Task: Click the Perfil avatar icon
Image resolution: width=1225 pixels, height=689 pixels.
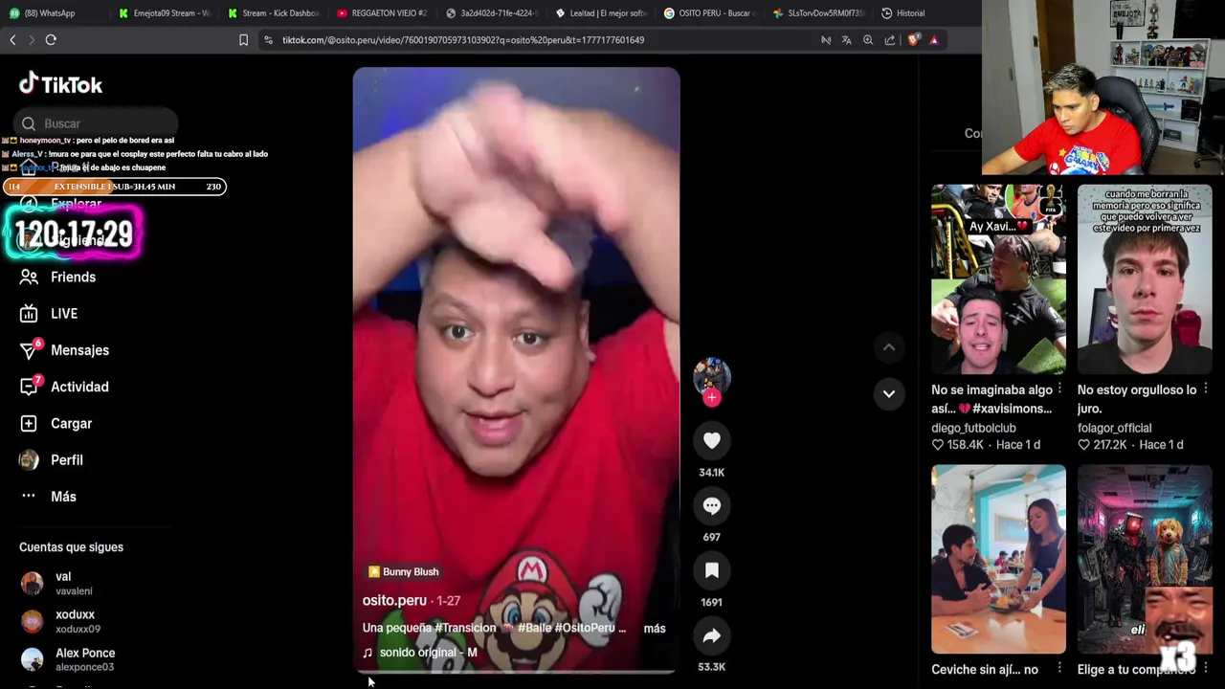Action: coord(30,459)
